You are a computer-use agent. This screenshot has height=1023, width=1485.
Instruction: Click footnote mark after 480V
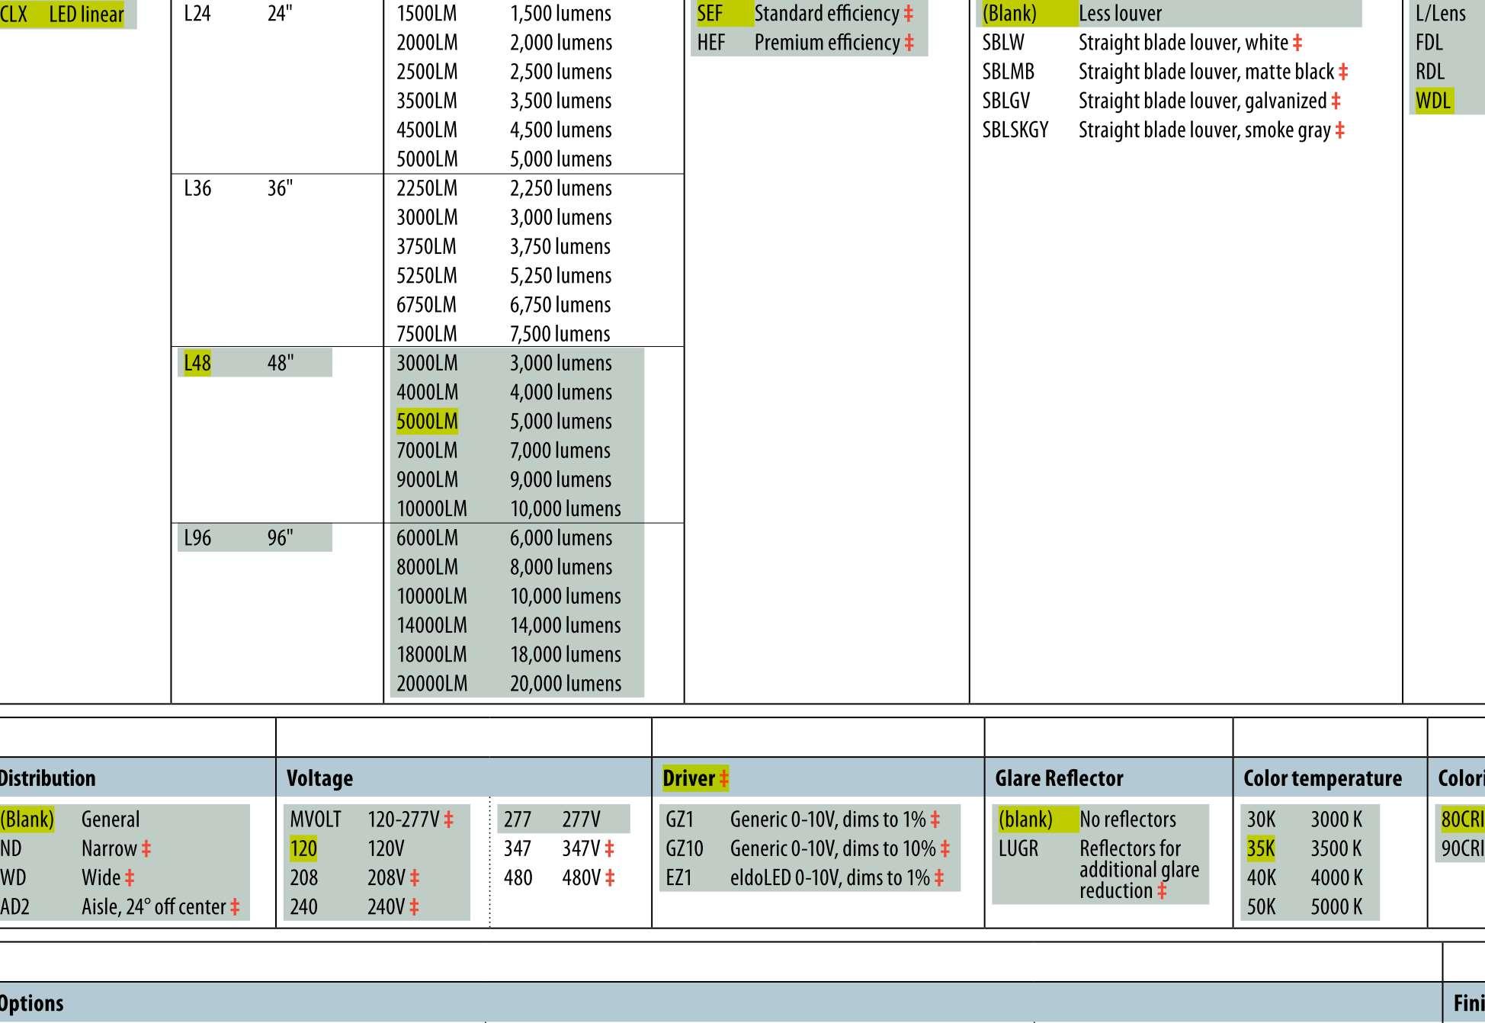[610, 877]
